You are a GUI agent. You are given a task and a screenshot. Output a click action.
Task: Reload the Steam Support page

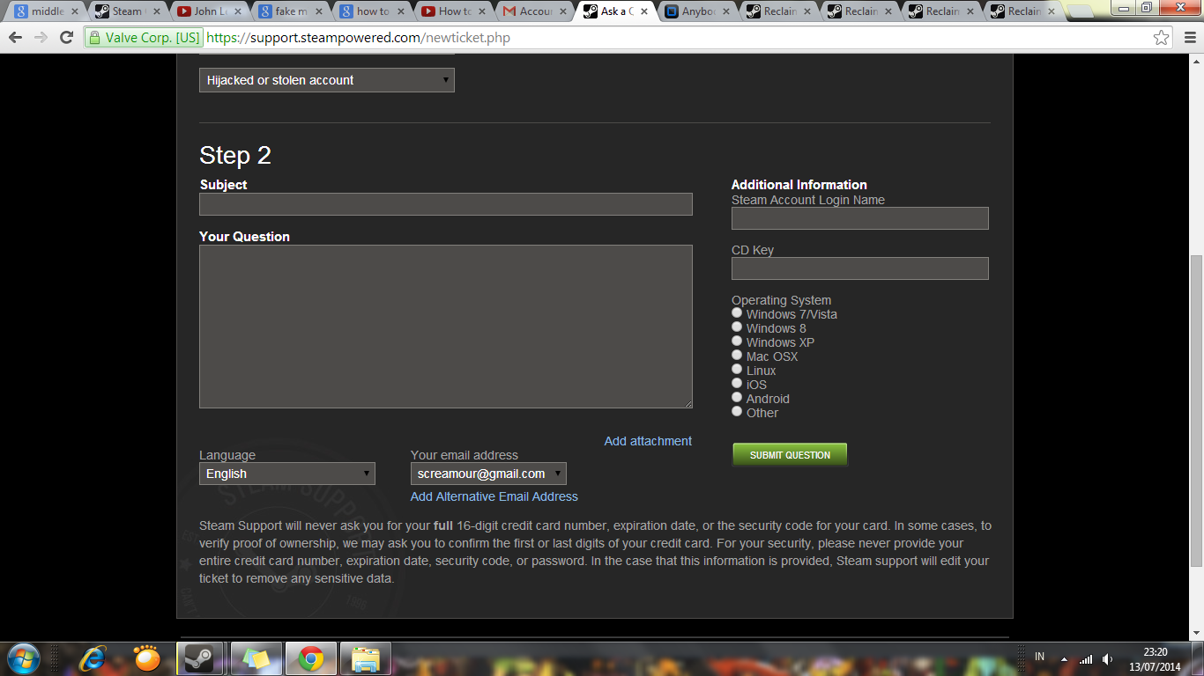pyautogui.click(x=66, y=38)
